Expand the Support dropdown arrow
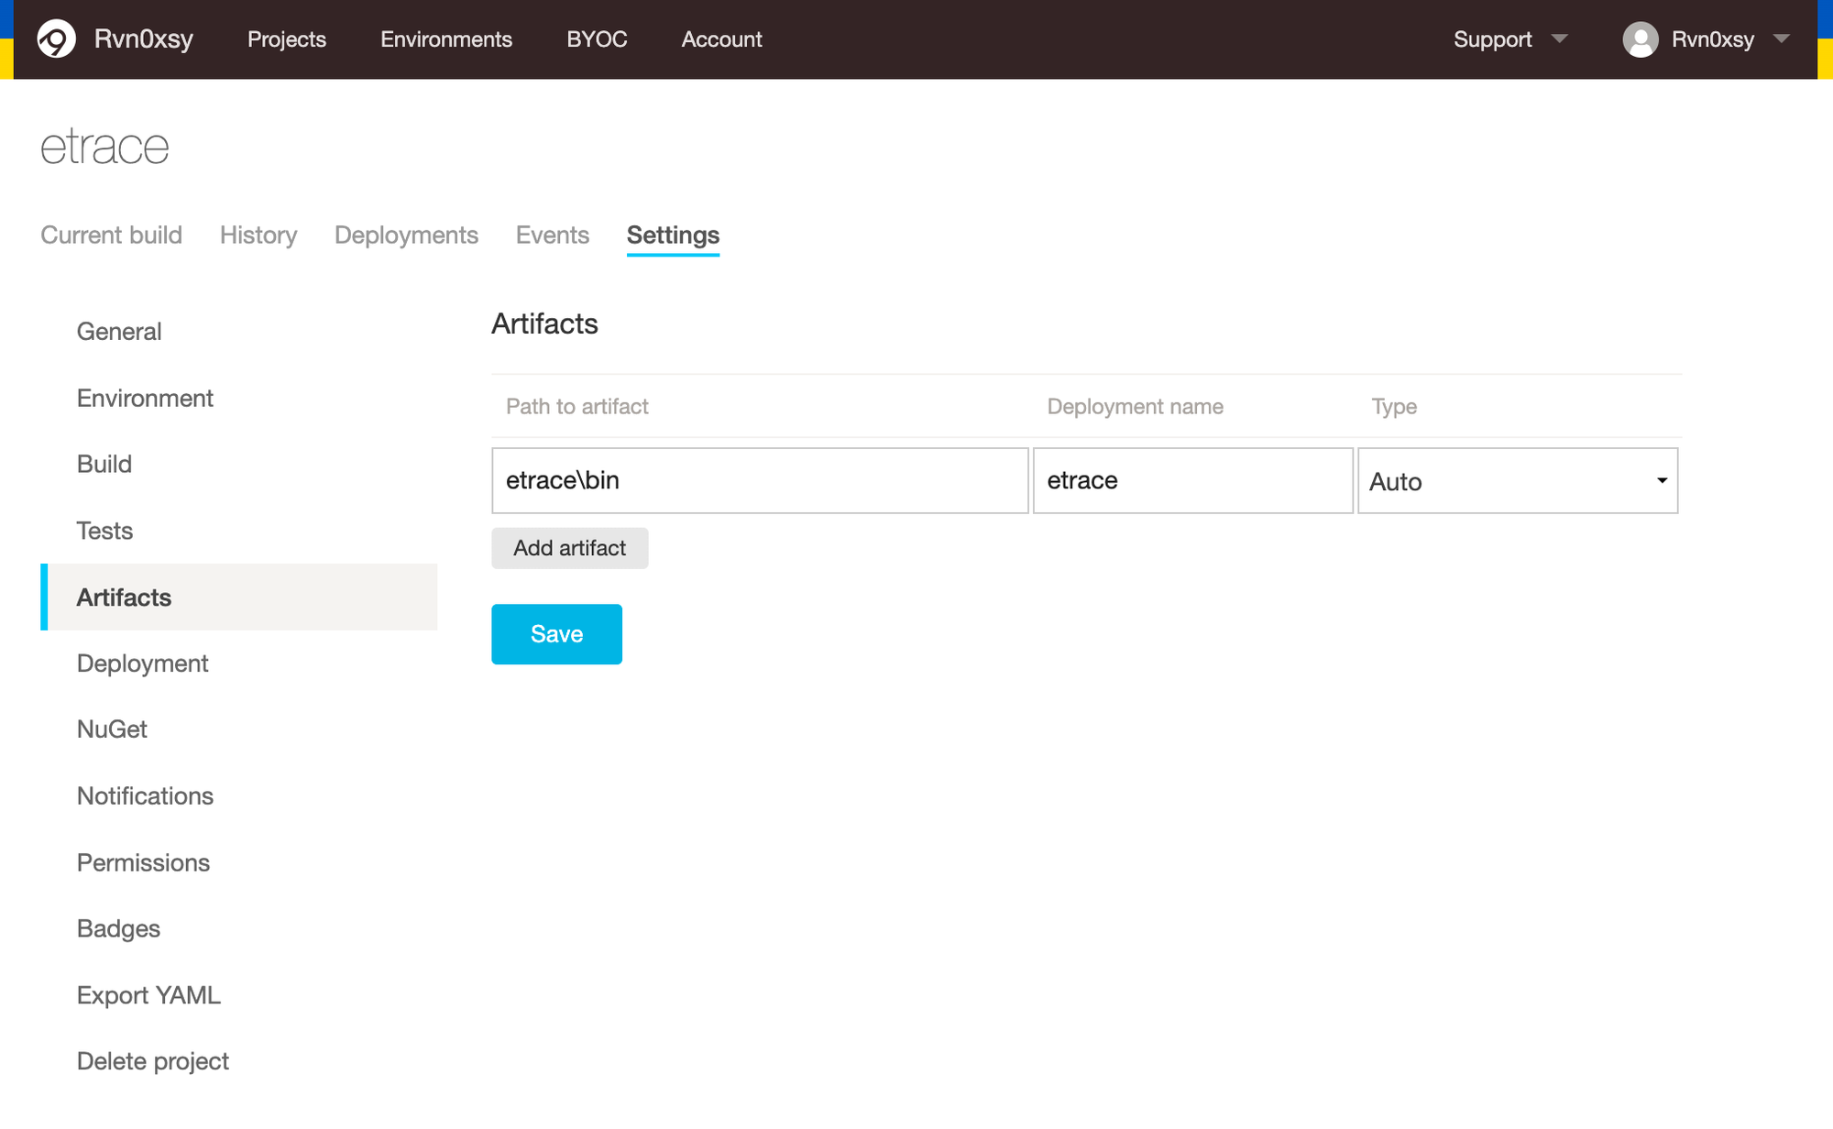This screenshot has width=1833, height=1129. coord(1559,39)
